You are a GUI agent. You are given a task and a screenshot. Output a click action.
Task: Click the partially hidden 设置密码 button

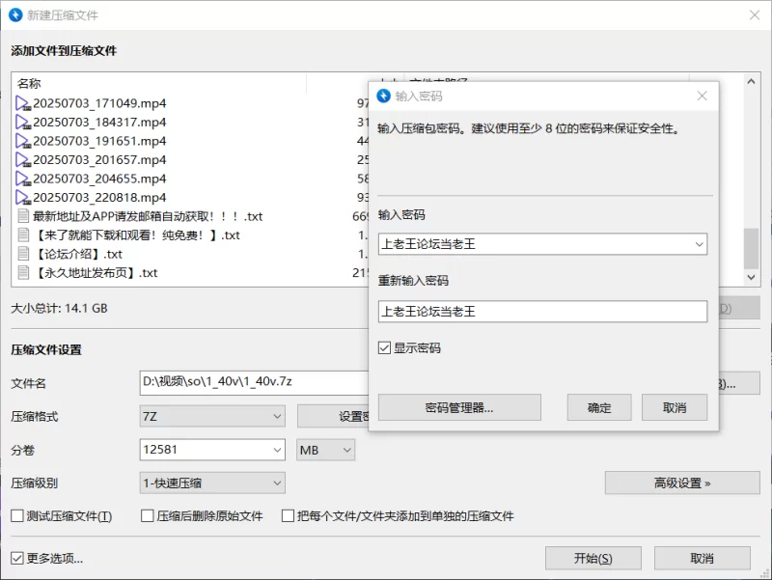(333, 417)
